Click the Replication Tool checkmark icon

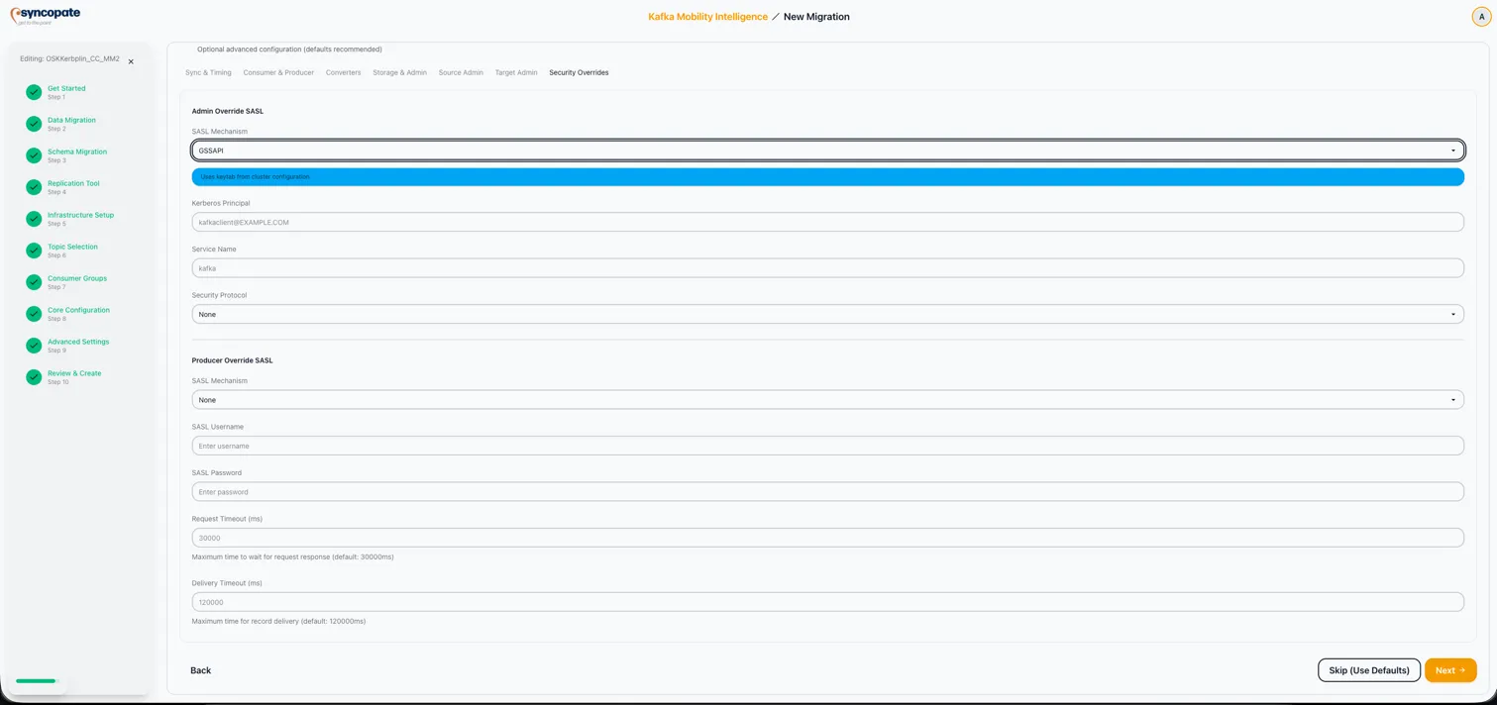coord(34,187)
